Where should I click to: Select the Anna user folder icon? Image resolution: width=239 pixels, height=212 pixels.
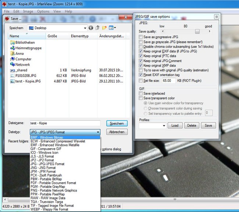click(x=13, y=54)
